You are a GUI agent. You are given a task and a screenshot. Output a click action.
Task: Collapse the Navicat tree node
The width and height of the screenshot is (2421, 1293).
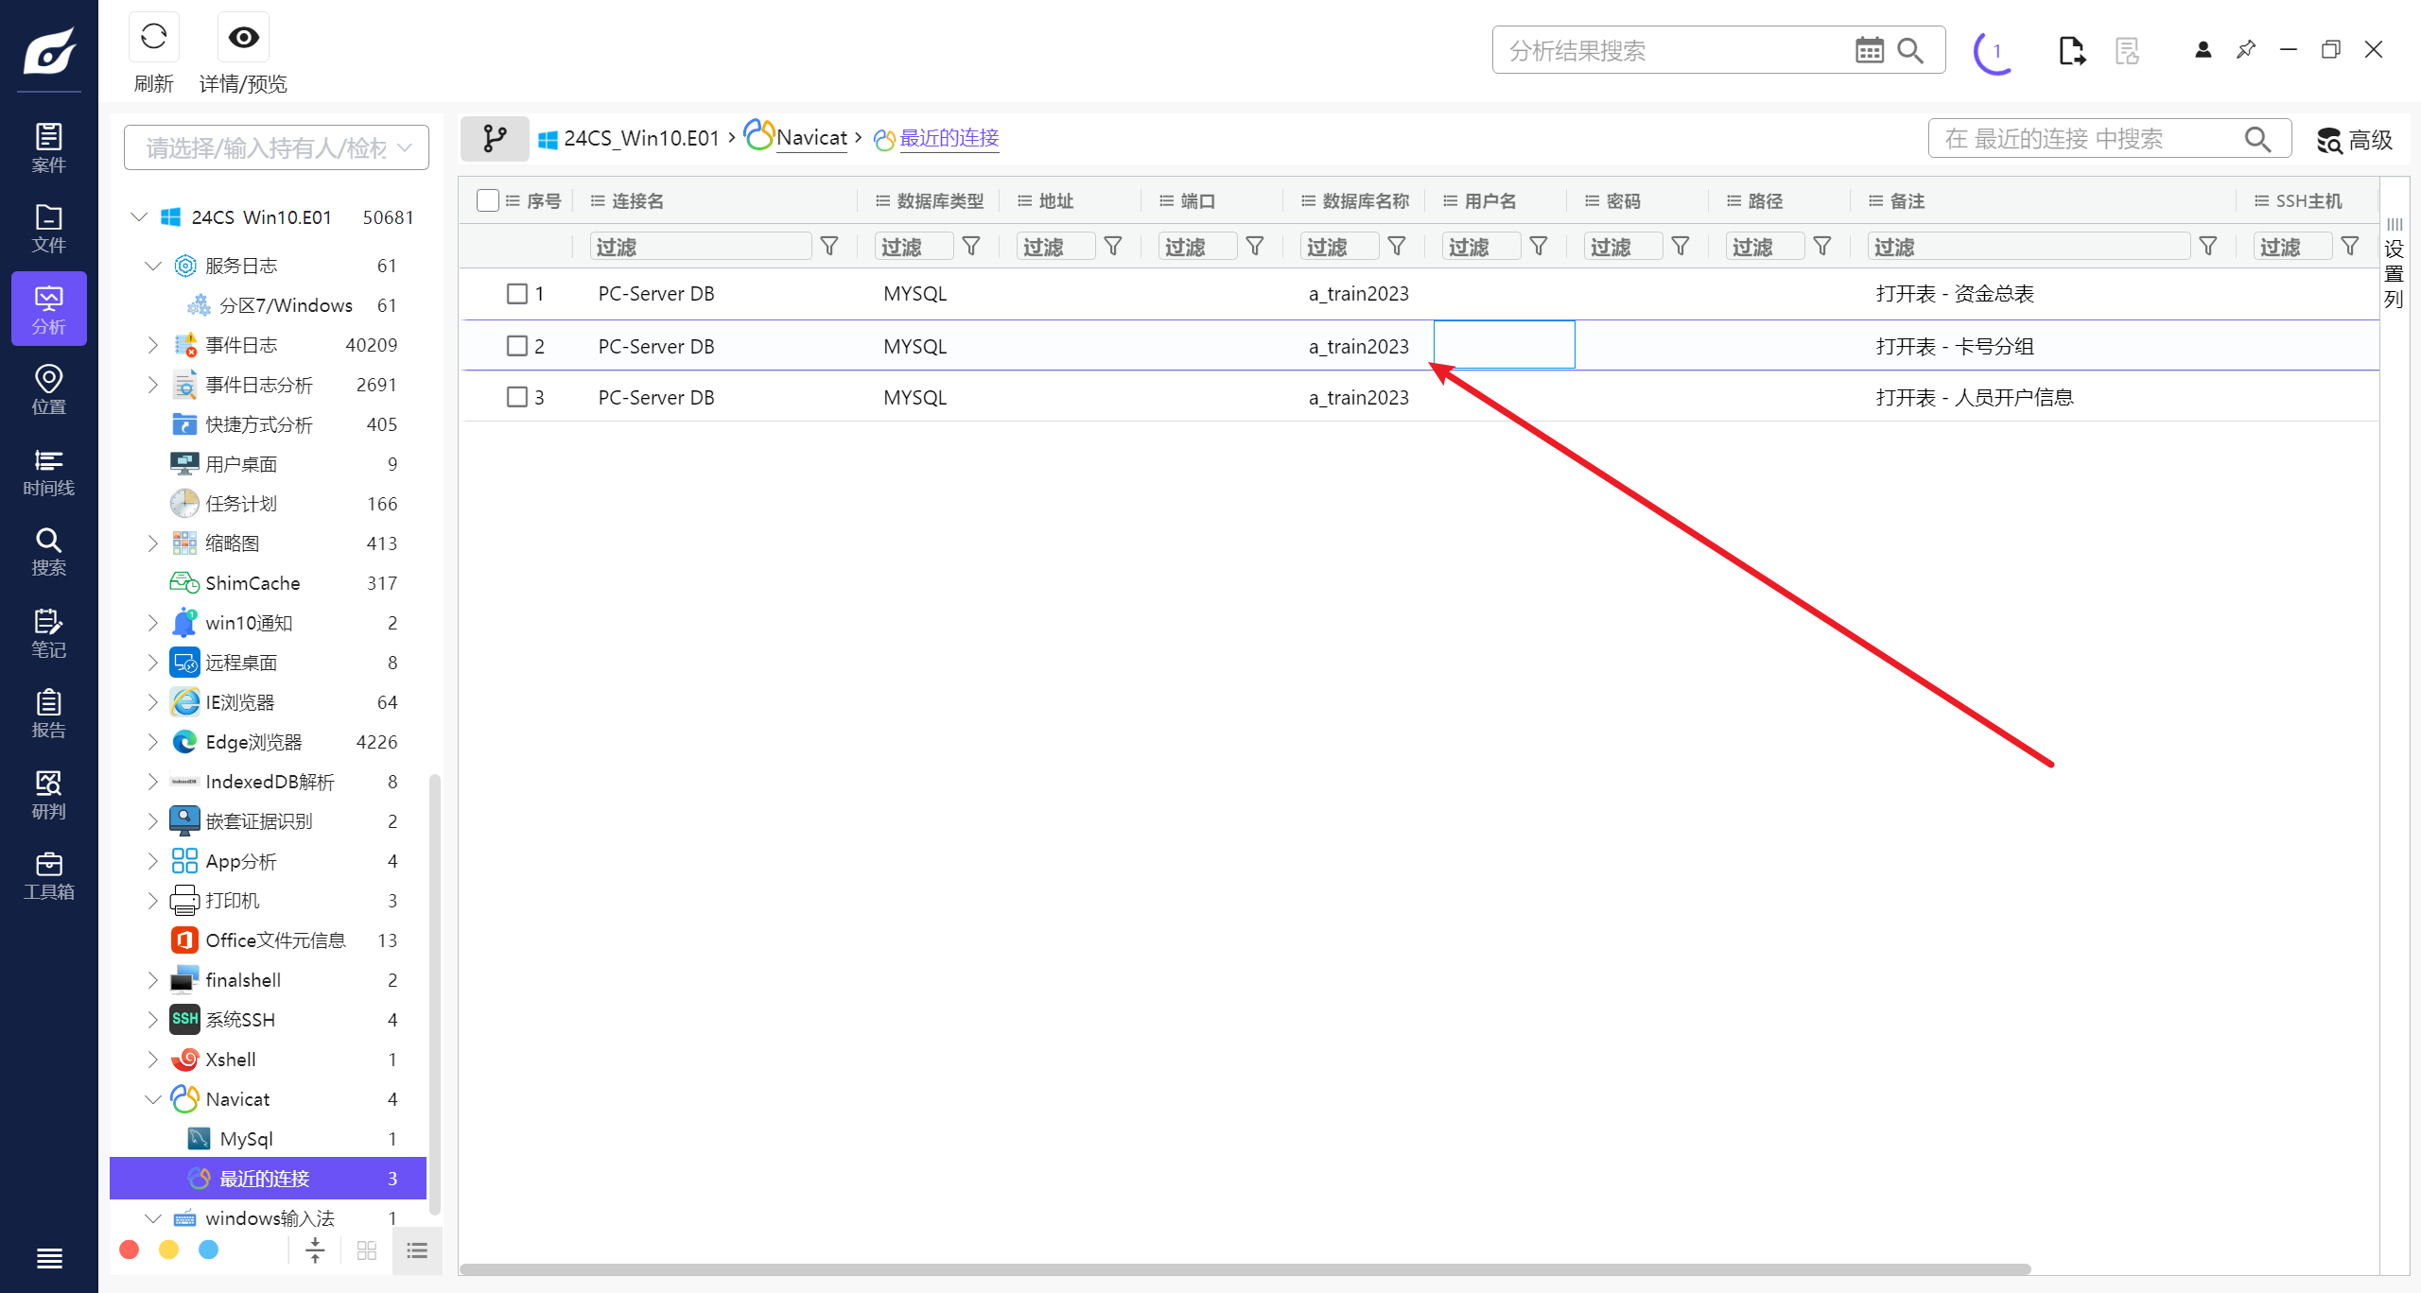tap(152, 1099)
